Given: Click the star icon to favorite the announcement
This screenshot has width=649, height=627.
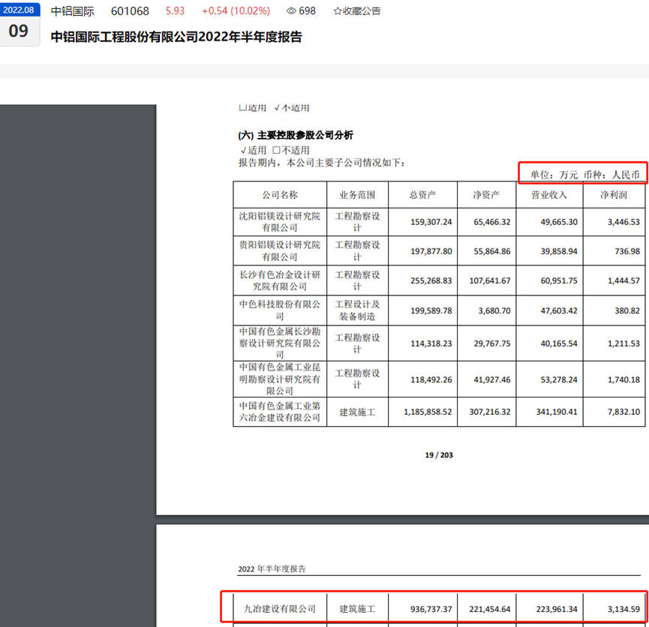Looking at the screenshot, I should pos(338,11).
